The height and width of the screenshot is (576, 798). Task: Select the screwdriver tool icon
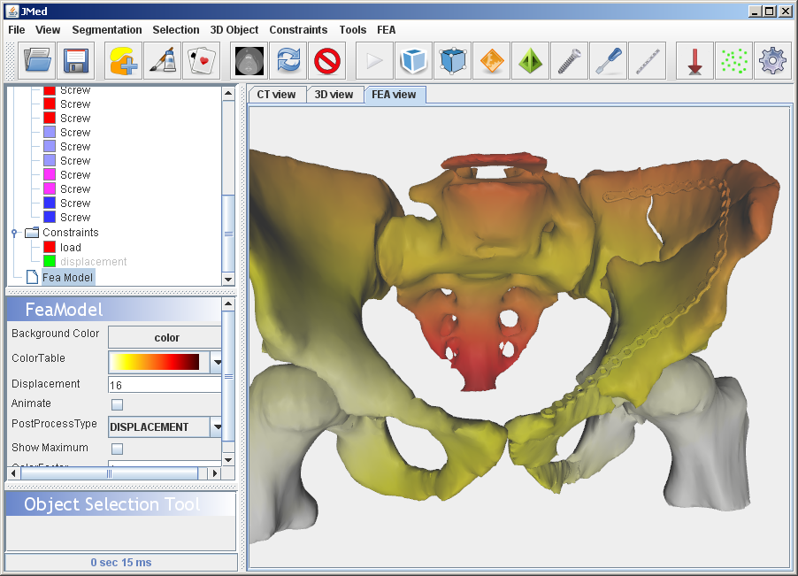tap(608, 61)
